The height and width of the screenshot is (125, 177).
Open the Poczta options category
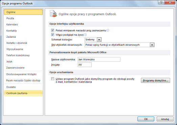pyautogui.click(x=23, y=18)
